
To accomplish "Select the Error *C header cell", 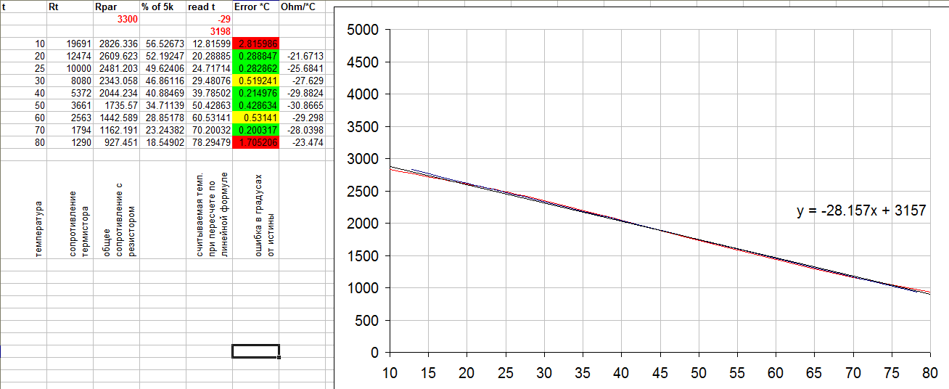I will pos(256,6).
